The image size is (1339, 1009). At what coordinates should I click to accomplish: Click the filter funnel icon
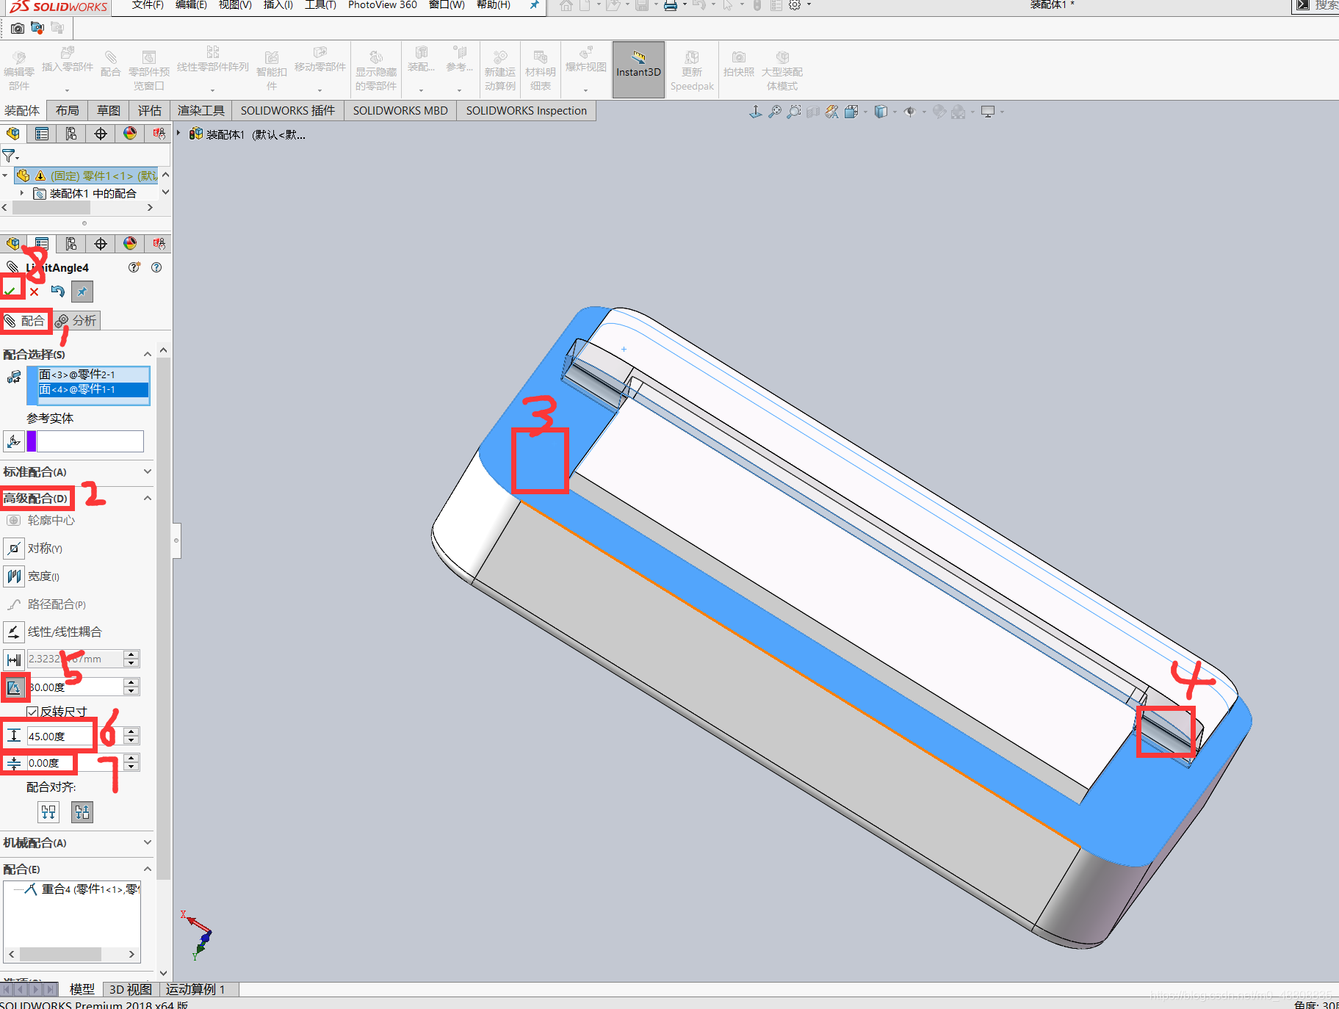pos(10,156)
